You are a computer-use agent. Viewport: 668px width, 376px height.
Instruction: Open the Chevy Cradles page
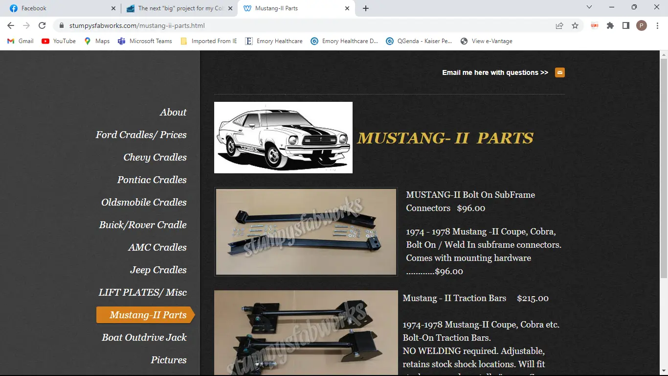click(x=155, y=157)
